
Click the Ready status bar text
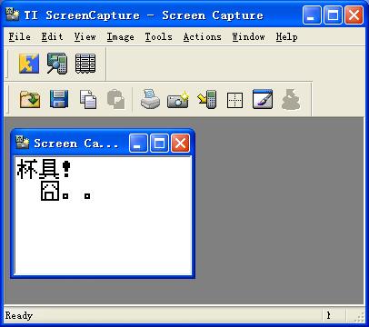[x=19, y=315]
